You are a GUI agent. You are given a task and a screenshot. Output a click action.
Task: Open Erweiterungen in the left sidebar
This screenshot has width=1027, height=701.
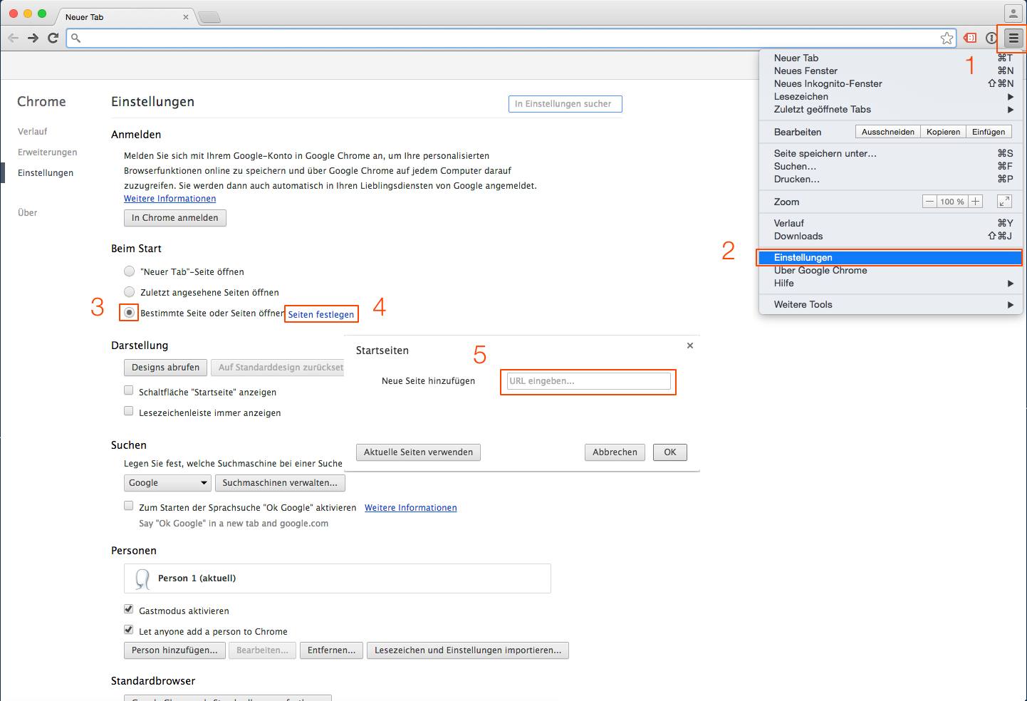[x=48, y=152]
